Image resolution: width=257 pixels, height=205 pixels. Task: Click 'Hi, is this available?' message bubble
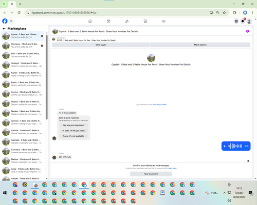coord(67,113)
